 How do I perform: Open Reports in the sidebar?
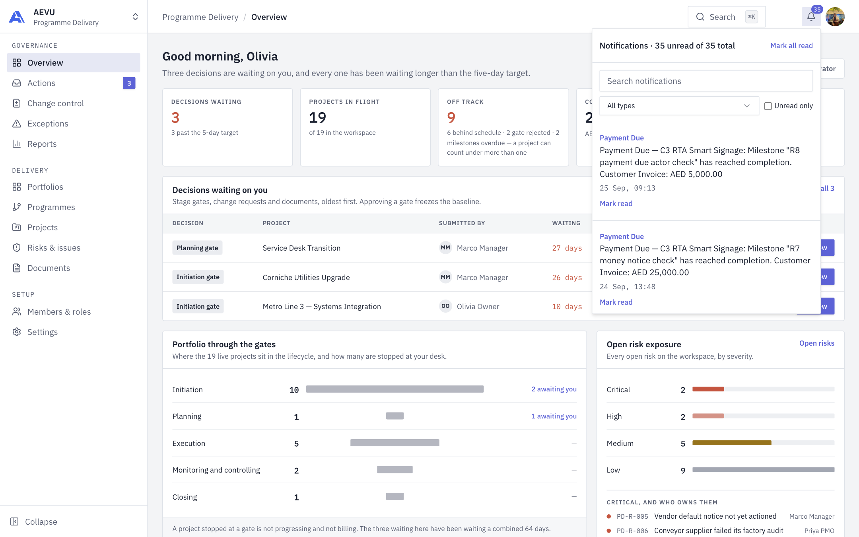pyautogui.click(x=74, y=144)
